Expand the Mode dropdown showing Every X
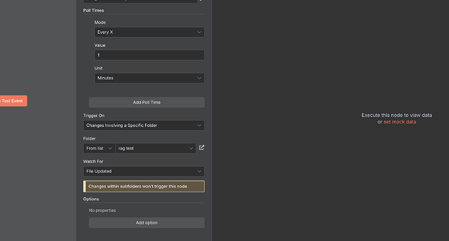 pos(150,32)
